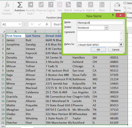Click inside the Comment text box
The image size is (132, 128).
[98, 36]
